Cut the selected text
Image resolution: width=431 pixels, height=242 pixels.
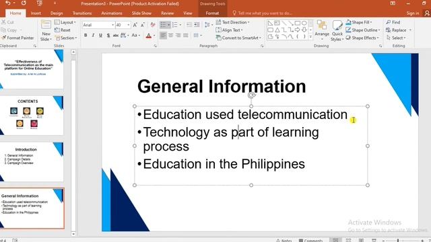point(7,22)
